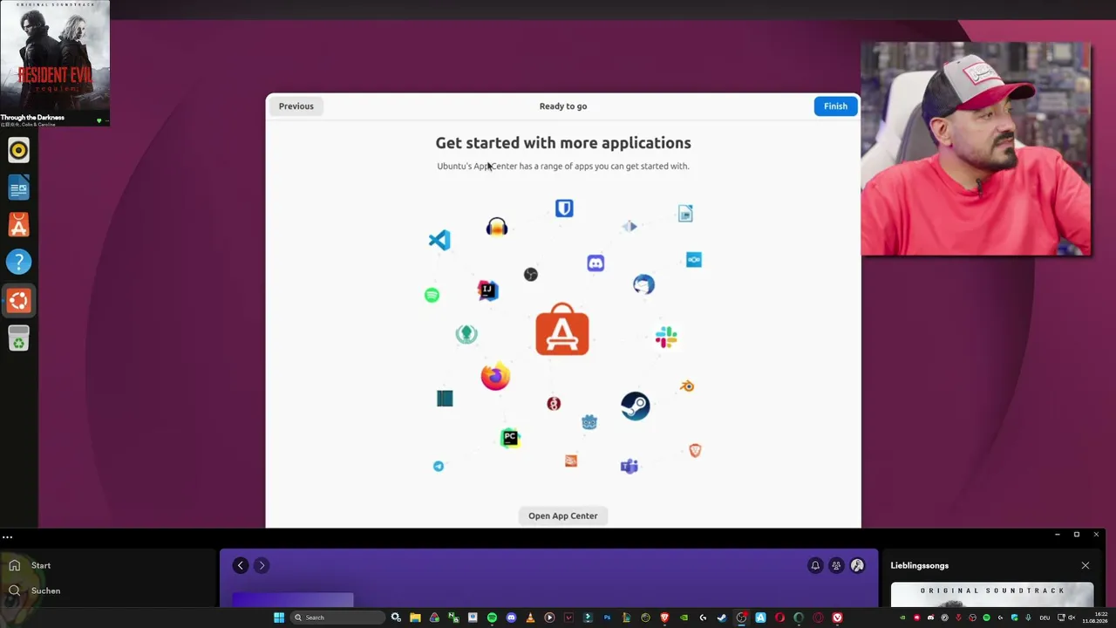Screen dimensions: 1116x628
Task: Open File Explorer from the taskbar
Action: pos(415,618)
